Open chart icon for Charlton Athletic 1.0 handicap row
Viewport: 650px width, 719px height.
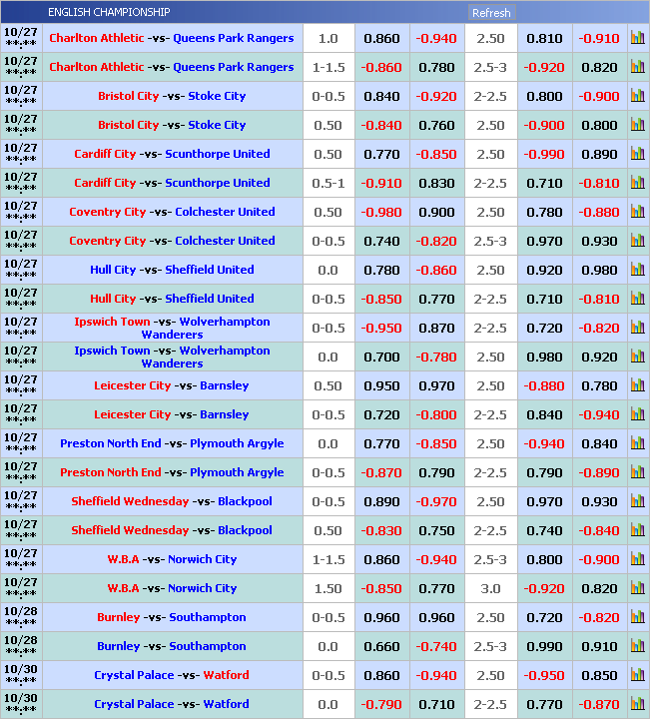[x=637, y=38]
